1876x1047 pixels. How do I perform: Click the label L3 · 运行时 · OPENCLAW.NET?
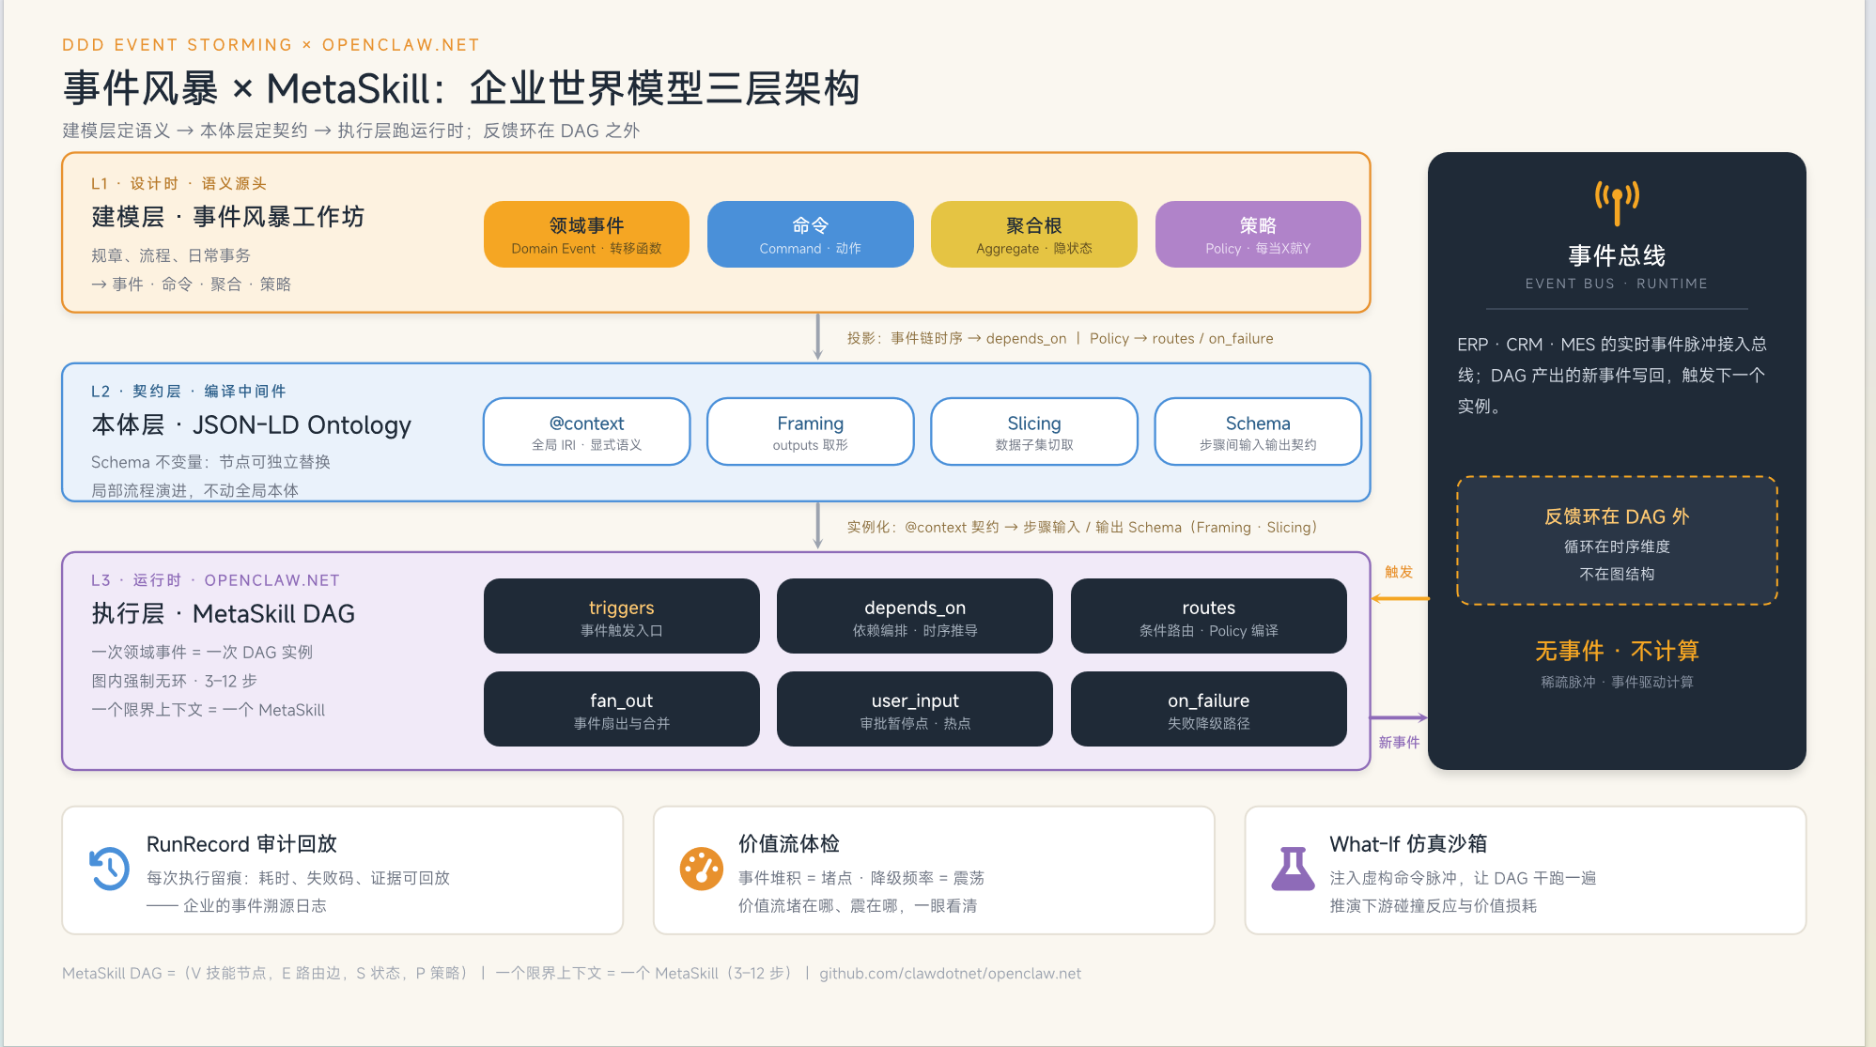point(215,580)
